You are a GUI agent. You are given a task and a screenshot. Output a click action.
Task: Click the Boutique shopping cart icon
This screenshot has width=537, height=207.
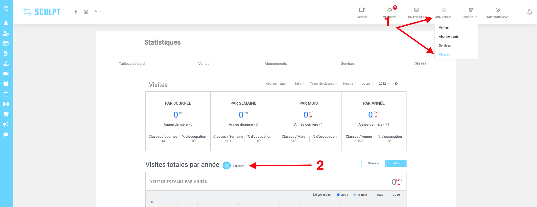pyautogui.click(x=470, y=10)
